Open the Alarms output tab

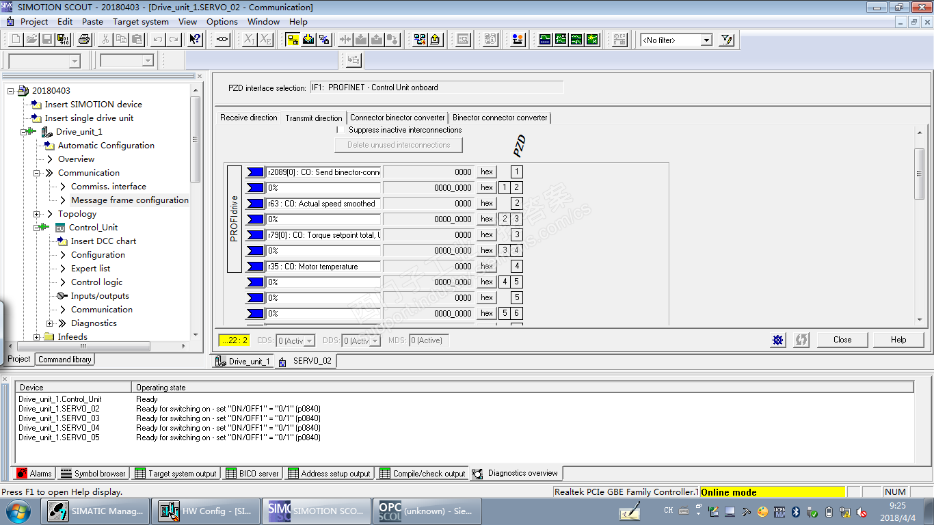[x=34, y=473]
